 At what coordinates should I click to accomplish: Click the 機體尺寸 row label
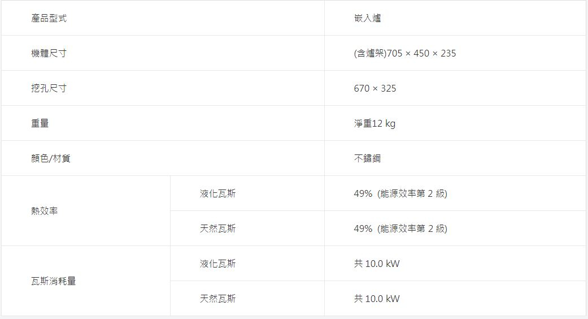tap(49, 53)
